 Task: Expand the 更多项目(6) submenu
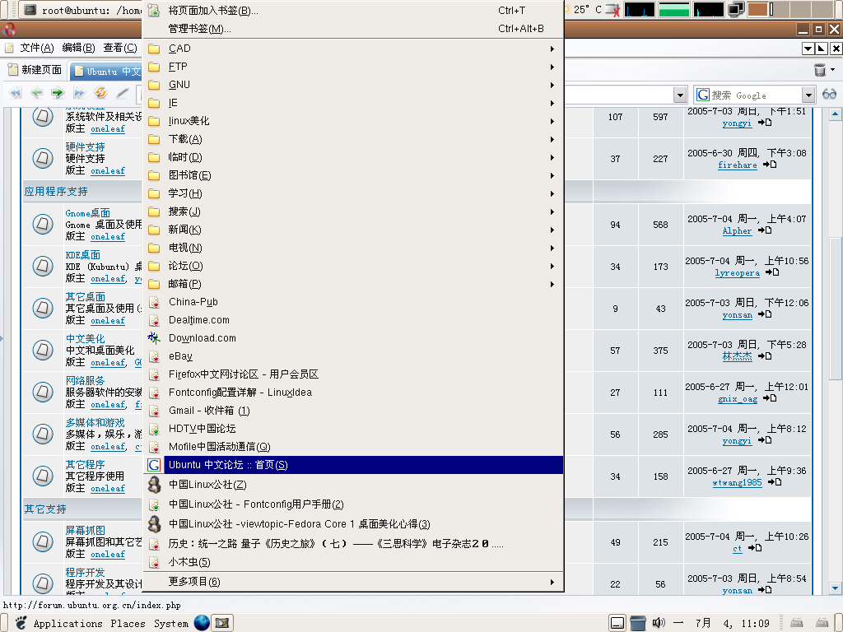click(354, 582)
